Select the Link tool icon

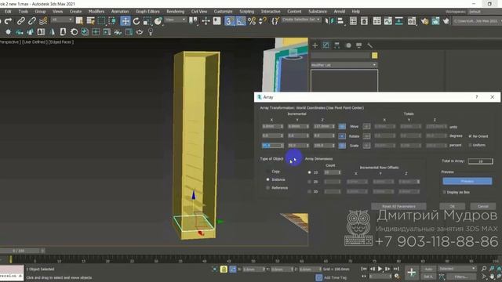[21, 21]
